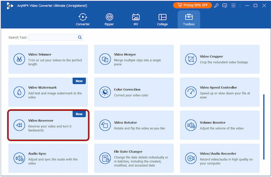Click the Video Reverser rewind icon
272x177 pixels.
click(x=19, y=125)
